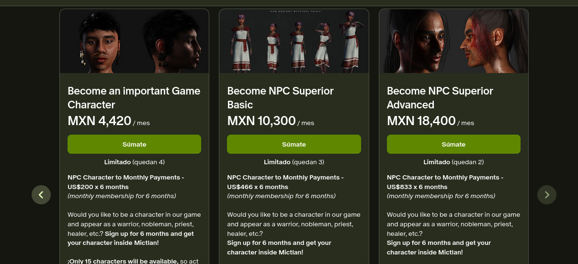Click the Limitado (quedan 2) label
This screenshot has width=578, height=264.
pyautogui.click(x=453, y=162)
